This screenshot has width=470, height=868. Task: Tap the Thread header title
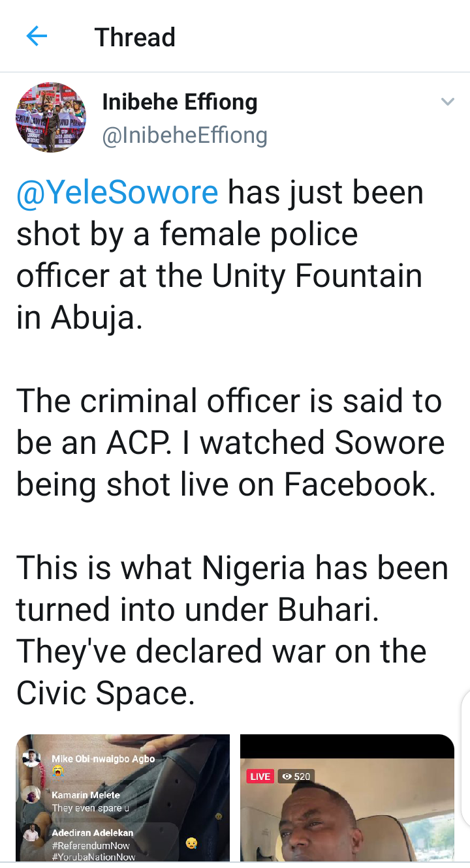(135, 37)
